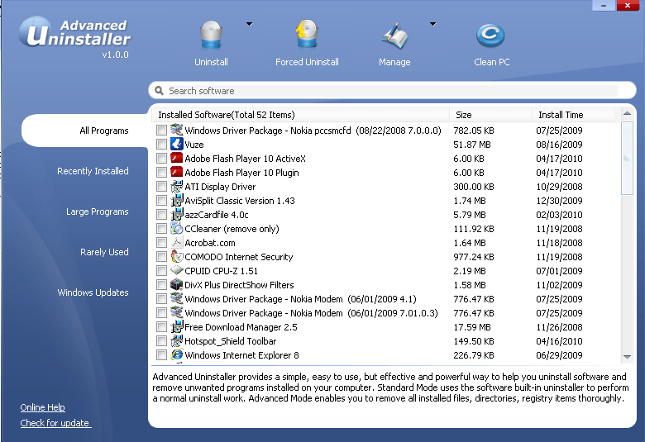This screenshot has height=442, width=645.
Task: Click the Windows Internet Explorer 8 icon
Action: click(x=177, y=354)
